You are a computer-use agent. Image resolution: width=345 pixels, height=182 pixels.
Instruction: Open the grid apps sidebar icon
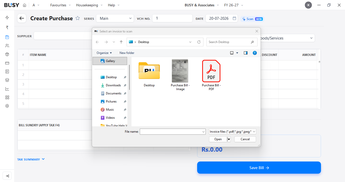coord(7,97)
